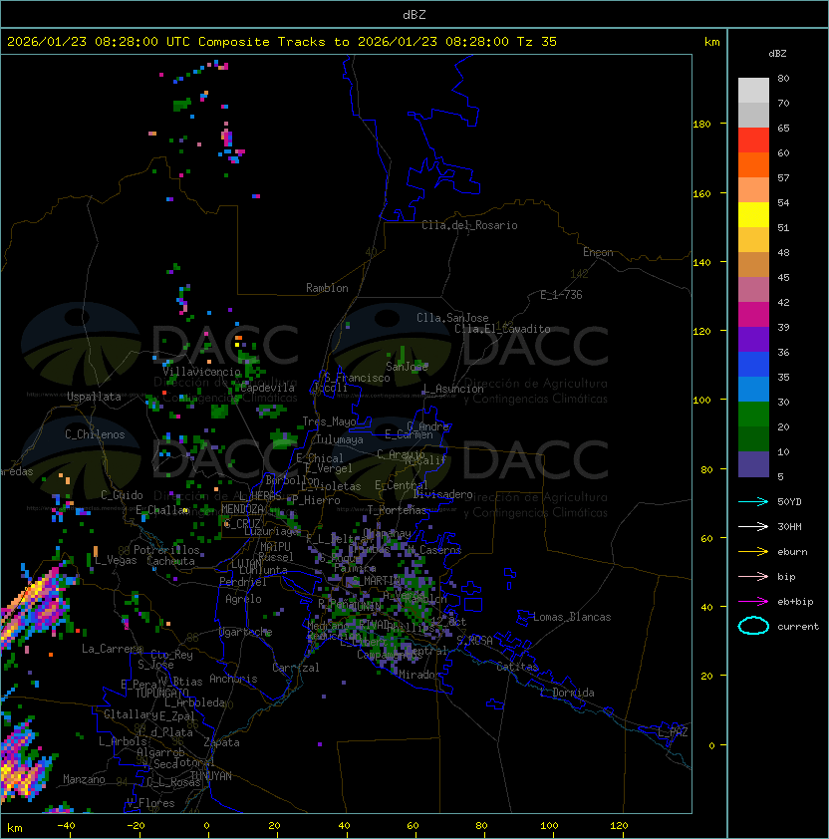The height and width of the screenshot is (839, 829).
Task: Click the 'Tz 35' value in the header
Action: (537, 42)
